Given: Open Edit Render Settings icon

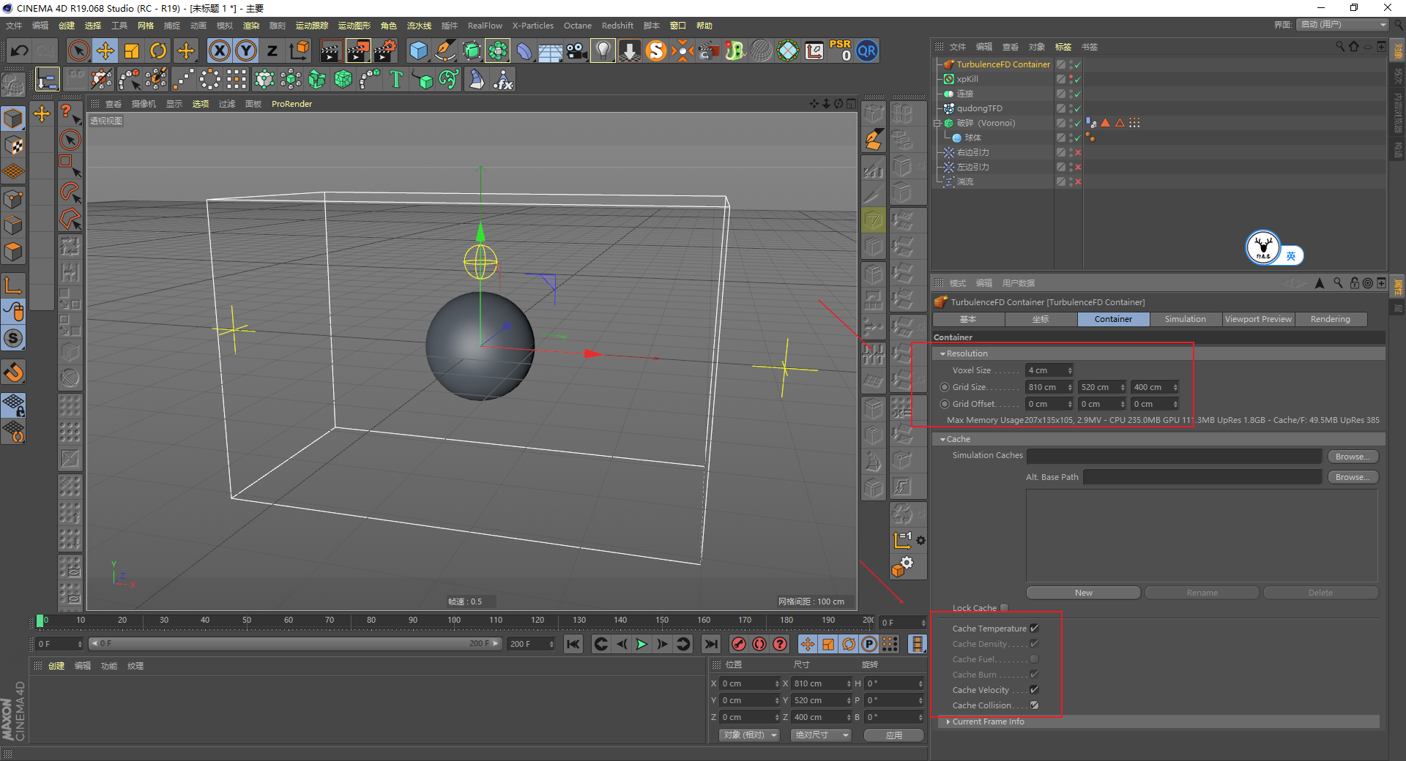Looking at the screenshot, I should point(385,50).
